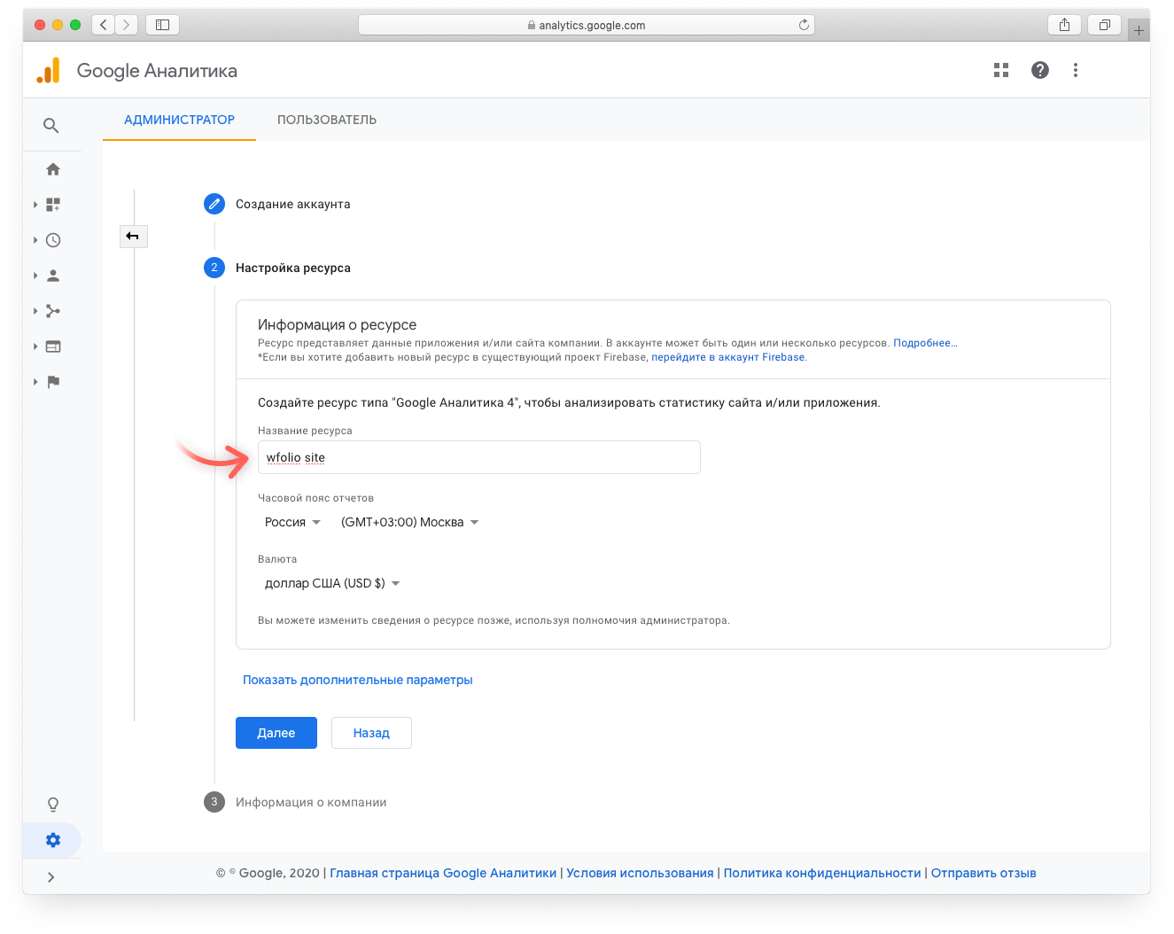Open the Google apps grid icon

(x=1001, y=70)
